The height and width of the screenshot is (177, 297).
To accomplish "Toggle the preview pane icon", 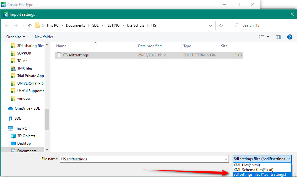I will point(278,37).
